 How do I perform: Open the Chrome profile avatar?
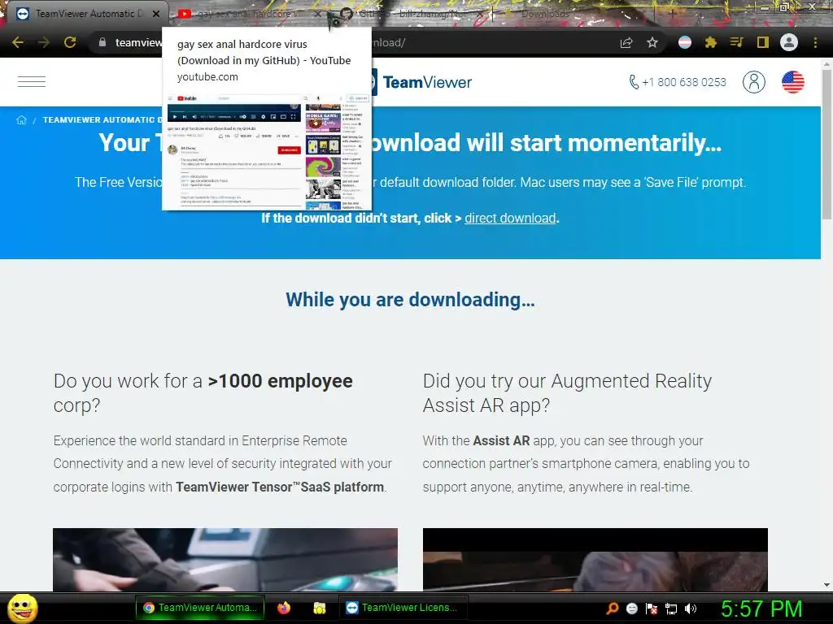tap(789, 42)
